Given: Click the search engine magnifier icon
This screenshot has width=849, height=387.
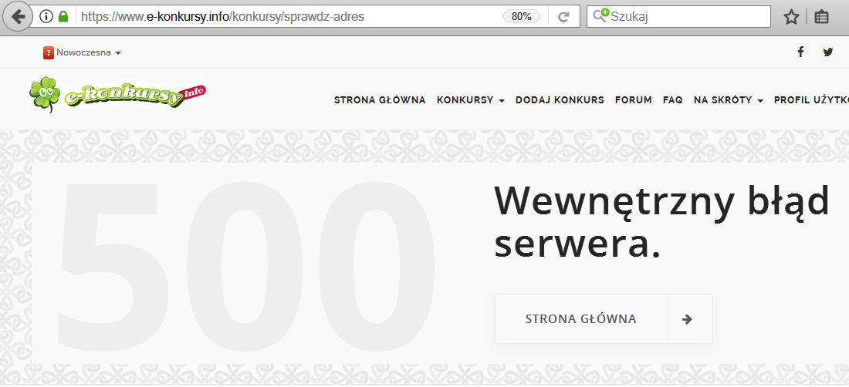Looking at the screenshot, I should click(600, 16).
